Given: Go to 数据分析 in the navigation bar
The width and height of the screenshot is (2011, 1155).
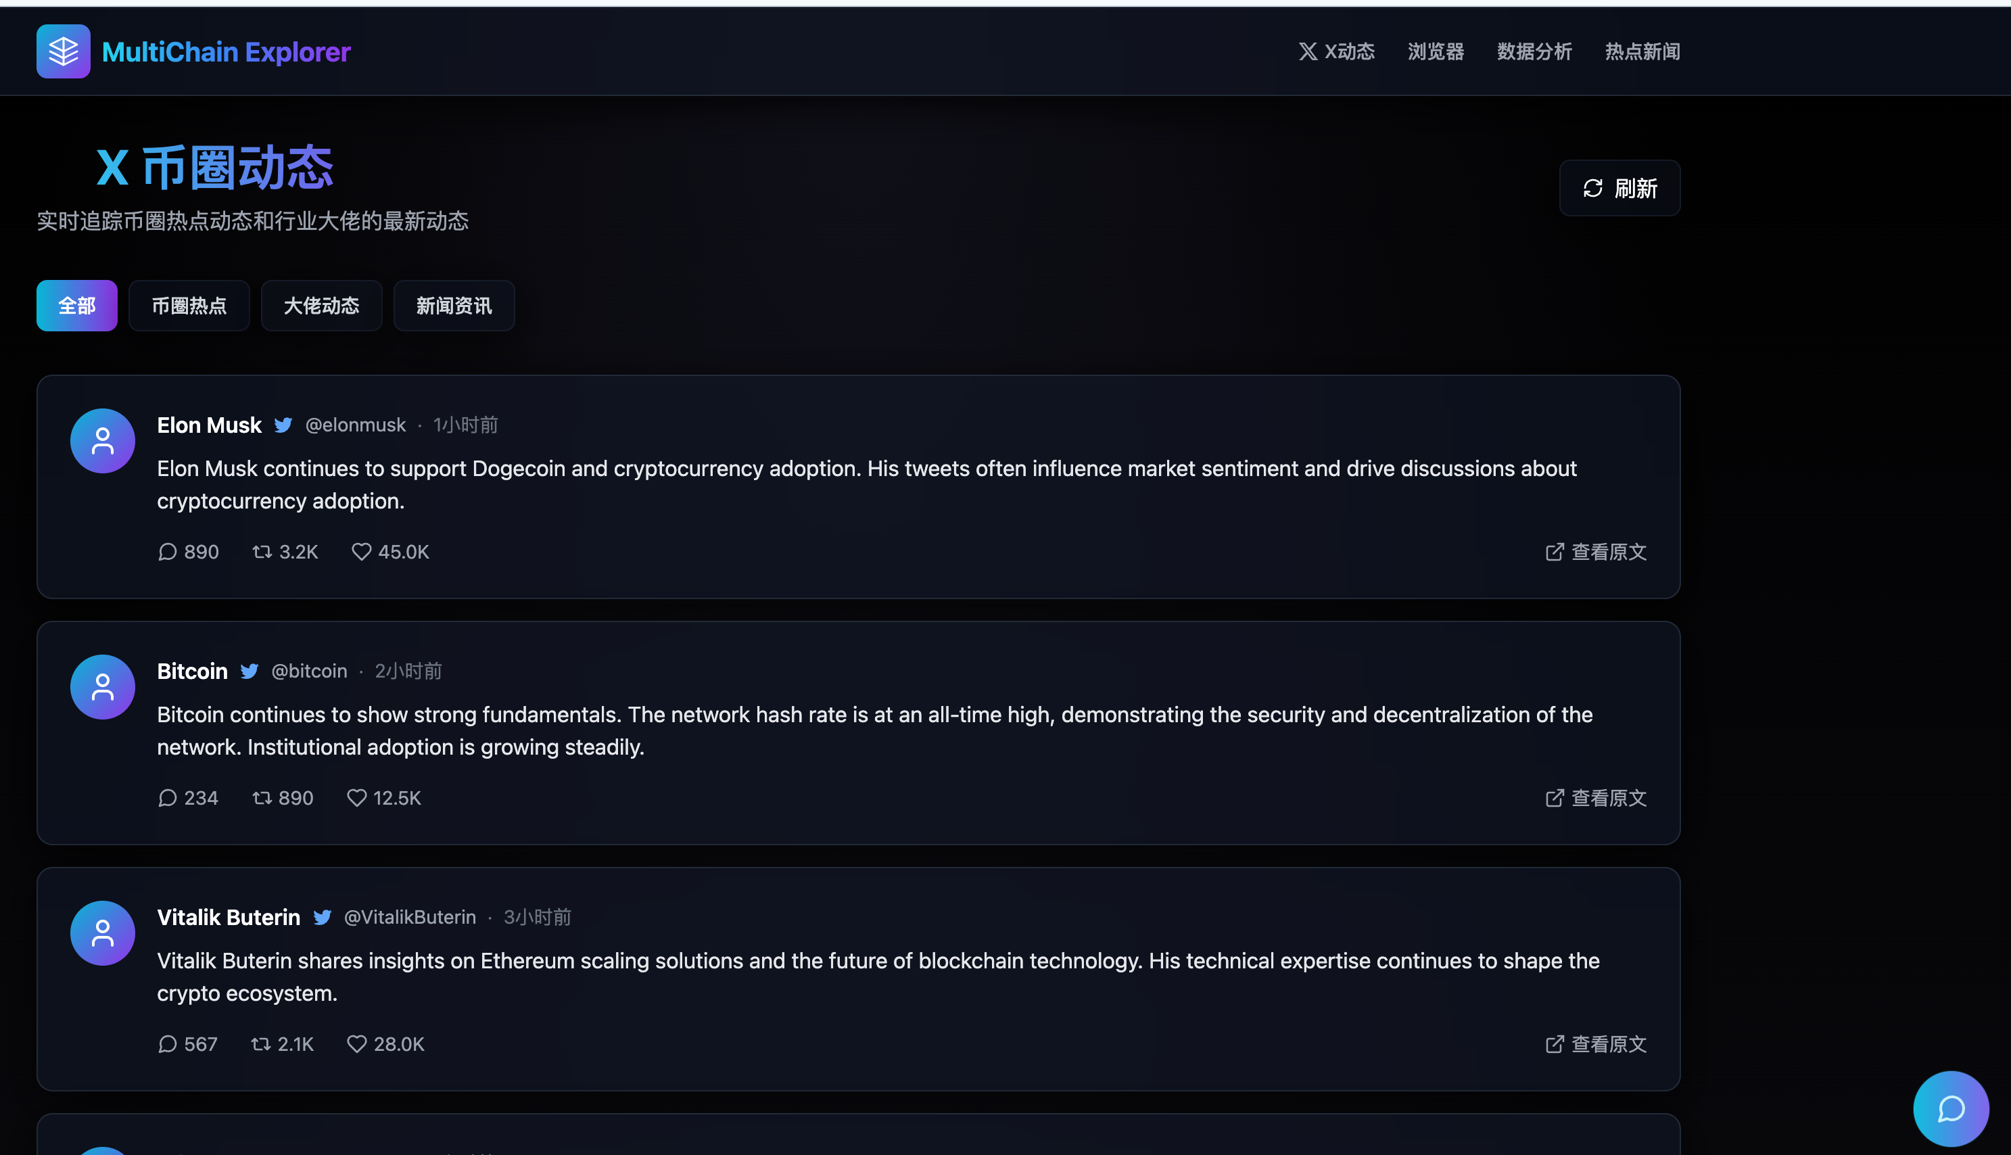Looking at the screenshot, I should click(1534, 51).
